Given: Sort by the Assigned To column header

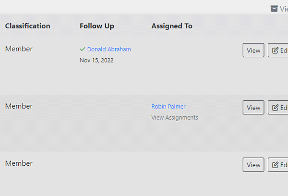Looking at the screenshot, I should 172,26.
